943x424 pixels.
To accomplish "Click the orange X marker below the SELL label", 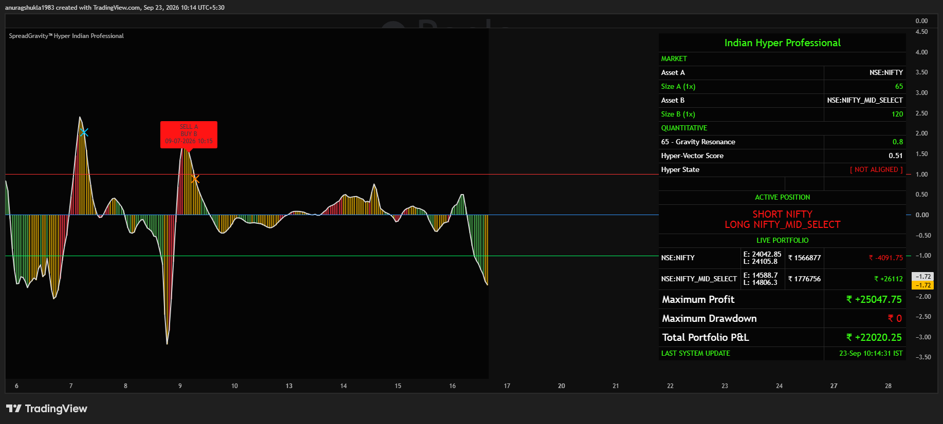I will pyautogui.click(x=195, y=179).
